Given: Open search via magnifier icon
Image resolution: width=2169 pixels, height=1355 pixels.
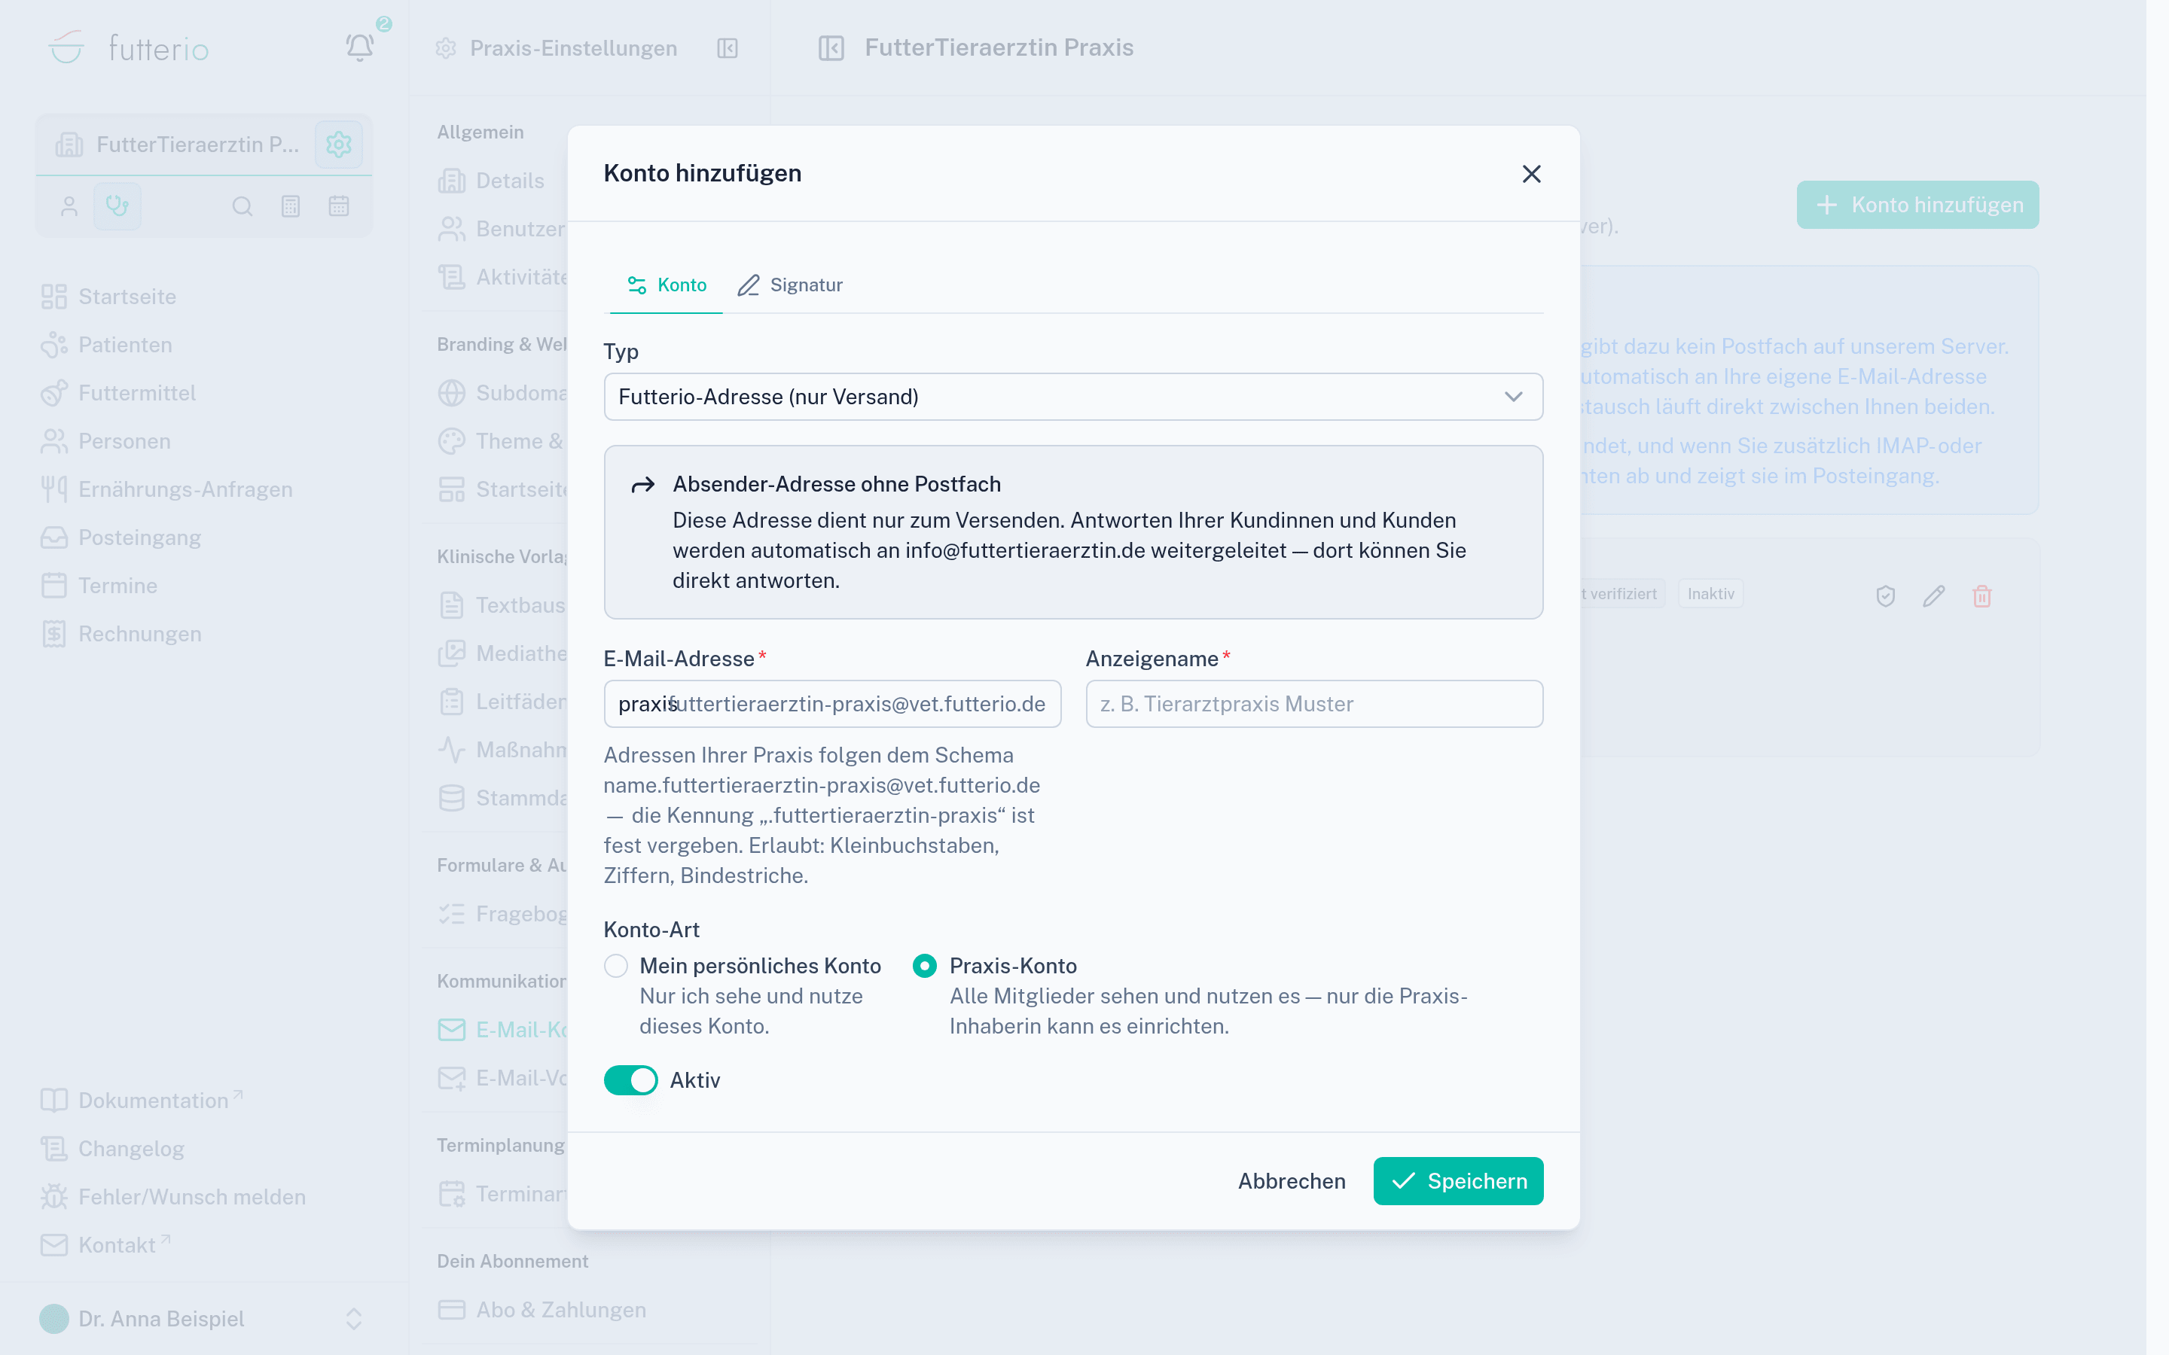Looking at the screenshot, I should coord(242,206).
